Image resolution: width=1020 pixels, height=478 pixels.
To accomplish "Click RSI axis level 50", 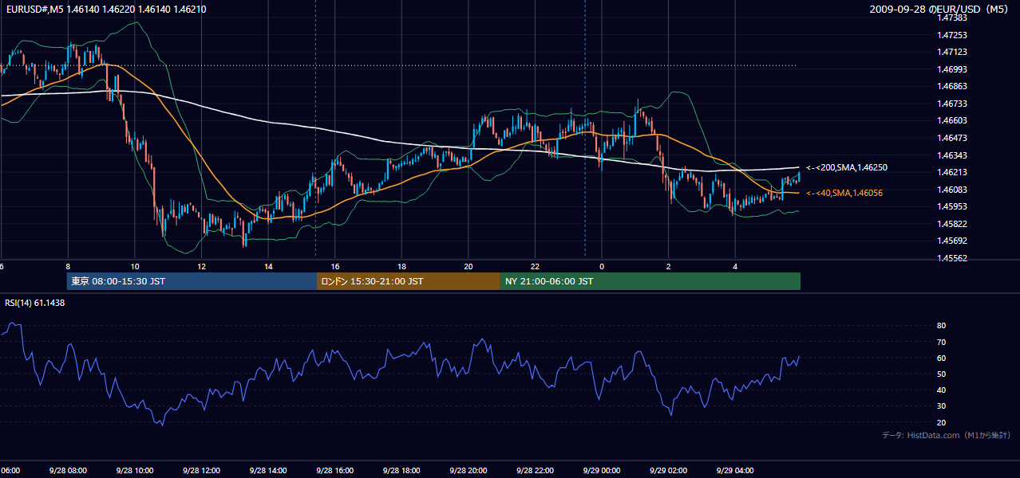I will [x=941, y=374].
